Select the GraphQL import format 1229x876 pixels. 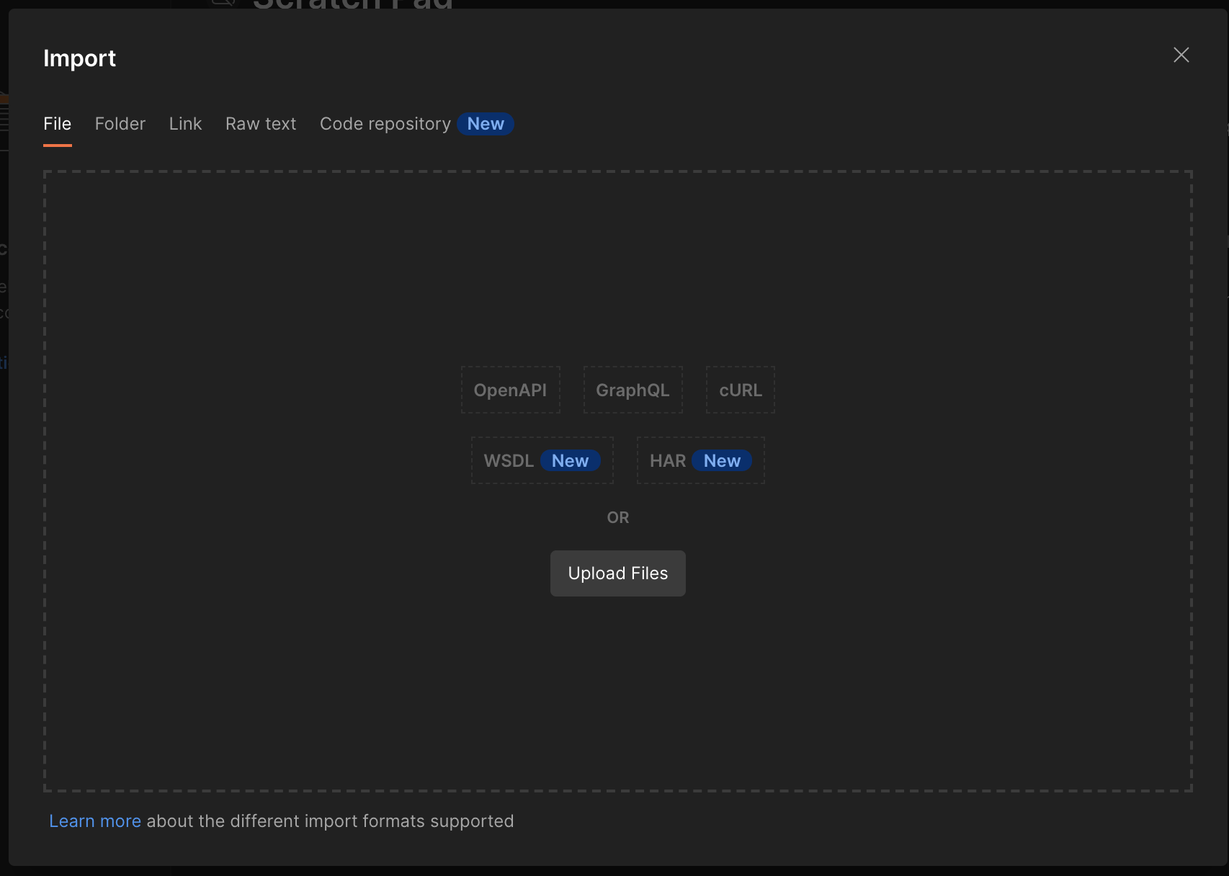point(632,390)
